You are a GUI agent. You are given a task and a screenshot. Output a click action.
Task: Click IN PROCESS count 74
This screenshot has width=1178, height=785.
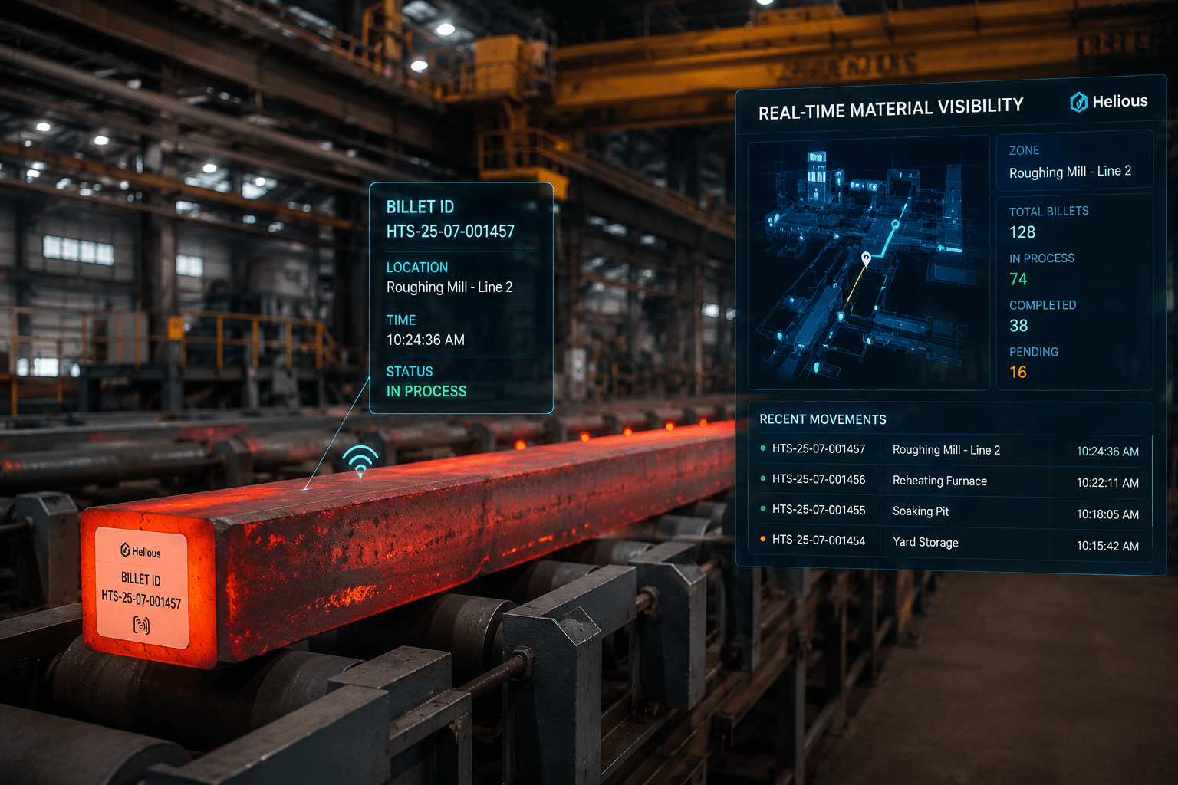pos(1018,279)
